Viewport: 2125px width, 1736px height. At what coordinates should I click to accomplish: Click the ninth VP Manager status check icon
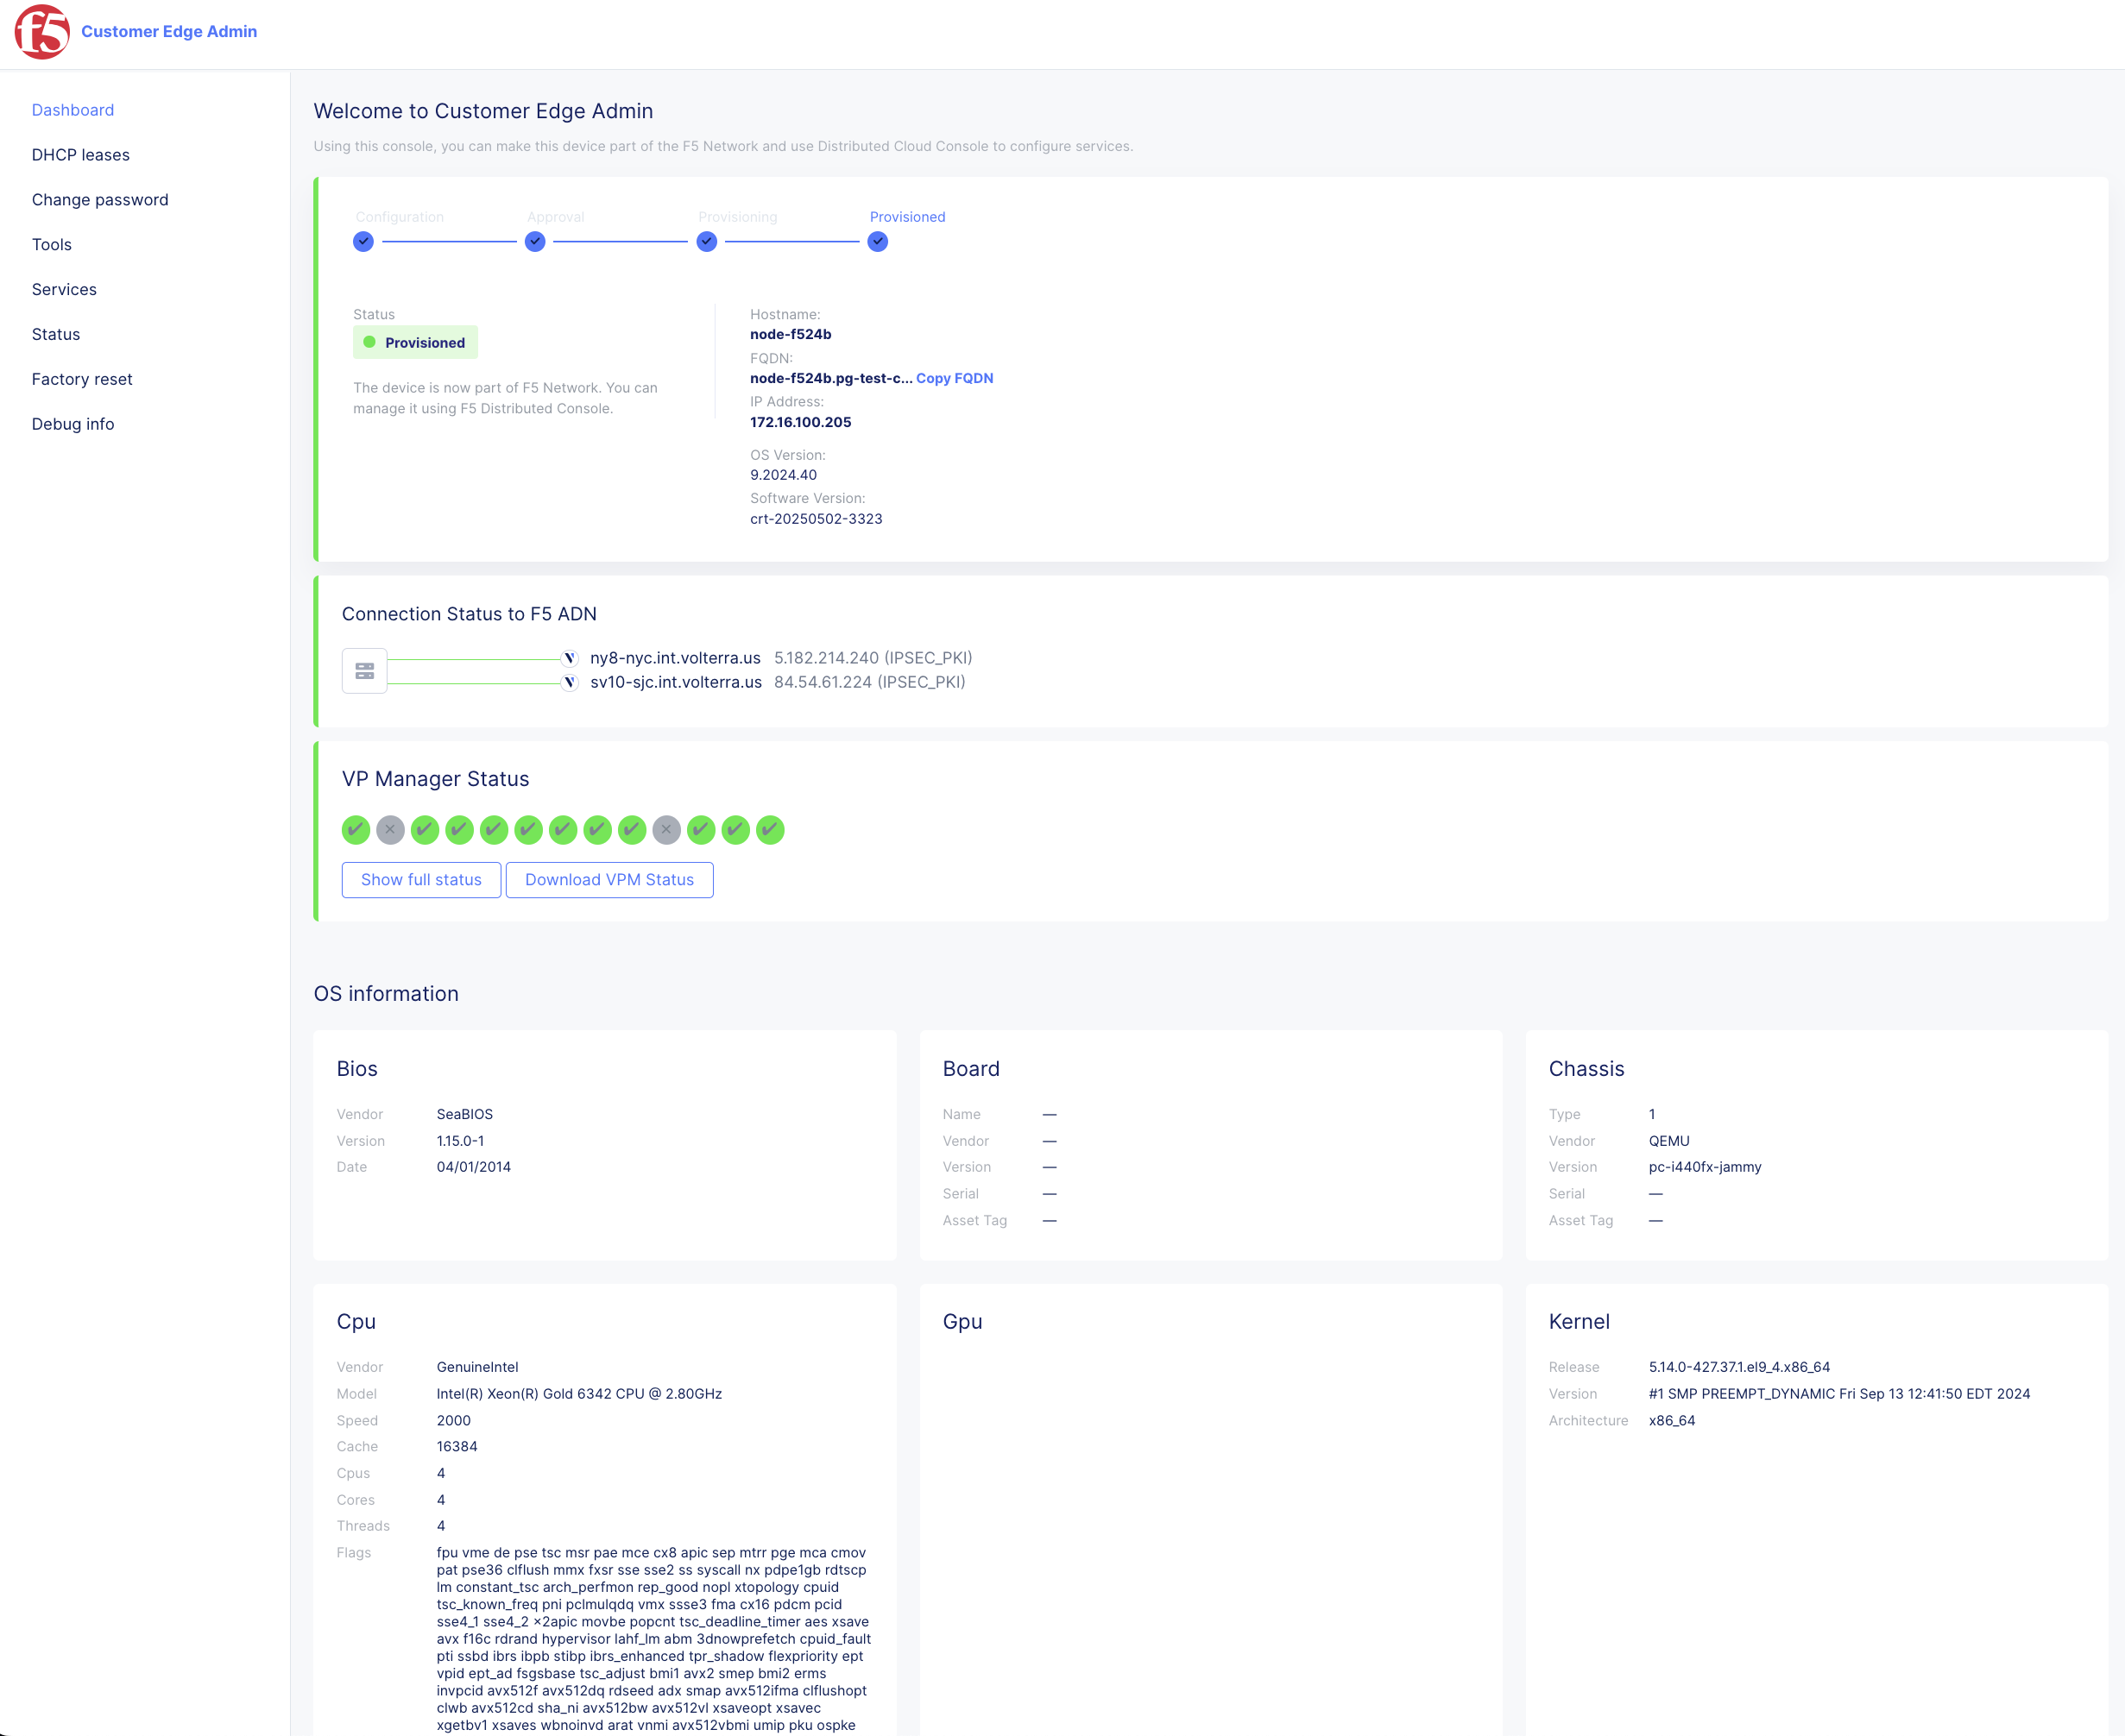(633, 830)
